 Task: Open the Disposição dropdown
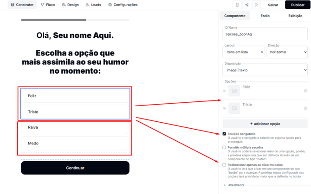pyautogui.click(x=265, y=70)
